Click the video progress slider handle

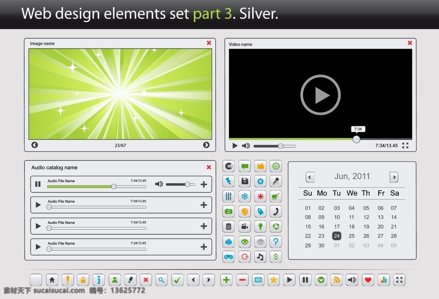pos(356,139)
